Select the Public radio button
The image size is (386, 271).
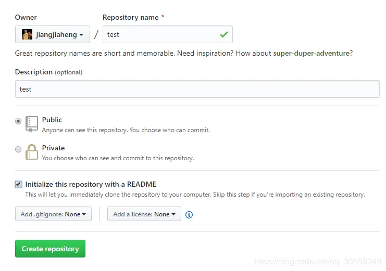pyautogui.click(x=19, y=121)
